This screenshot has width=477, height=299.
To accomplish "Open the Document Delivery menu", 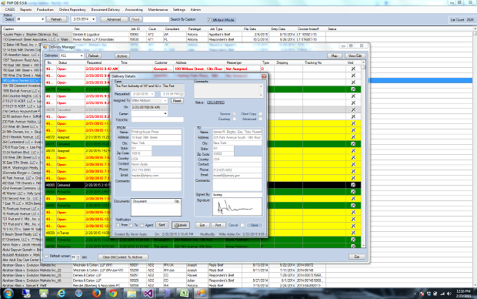I will 105,9.
